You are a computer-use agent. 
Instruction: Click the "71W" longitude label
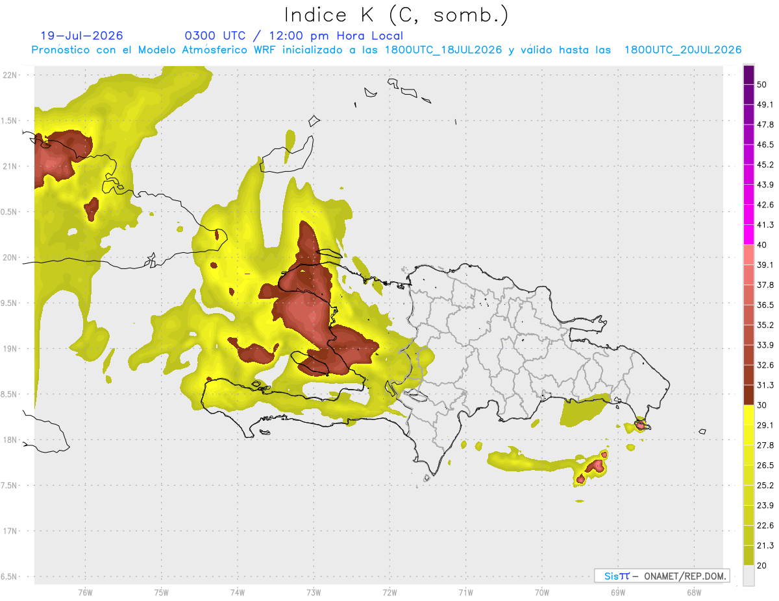pos(465,592)
